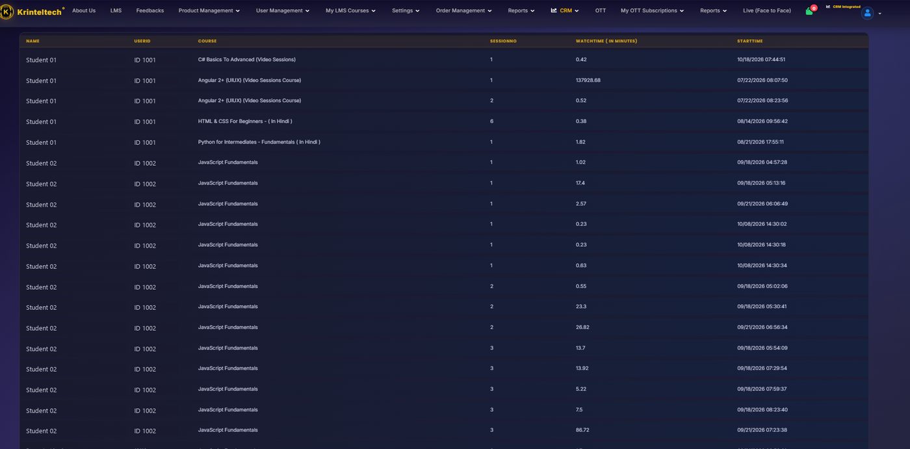Viewport: 910px width, 449px height.
Task: Open the My OTT Subscriptions dropdown
Action: click(x=652, y=11)
